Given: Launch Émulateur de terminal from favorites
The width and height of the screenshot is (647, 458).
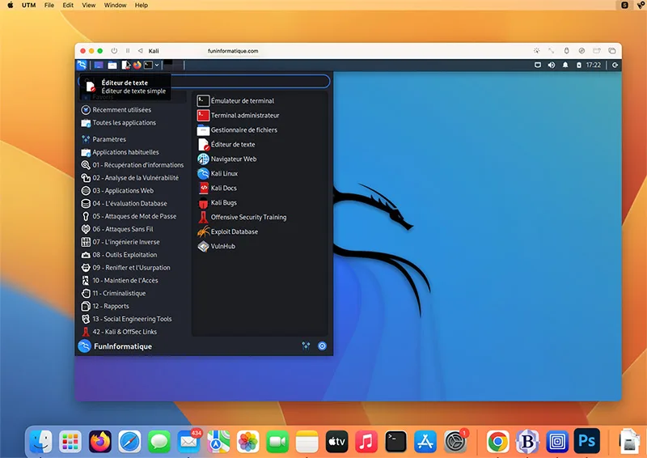Looking at the screenshot, I should 260,101.
